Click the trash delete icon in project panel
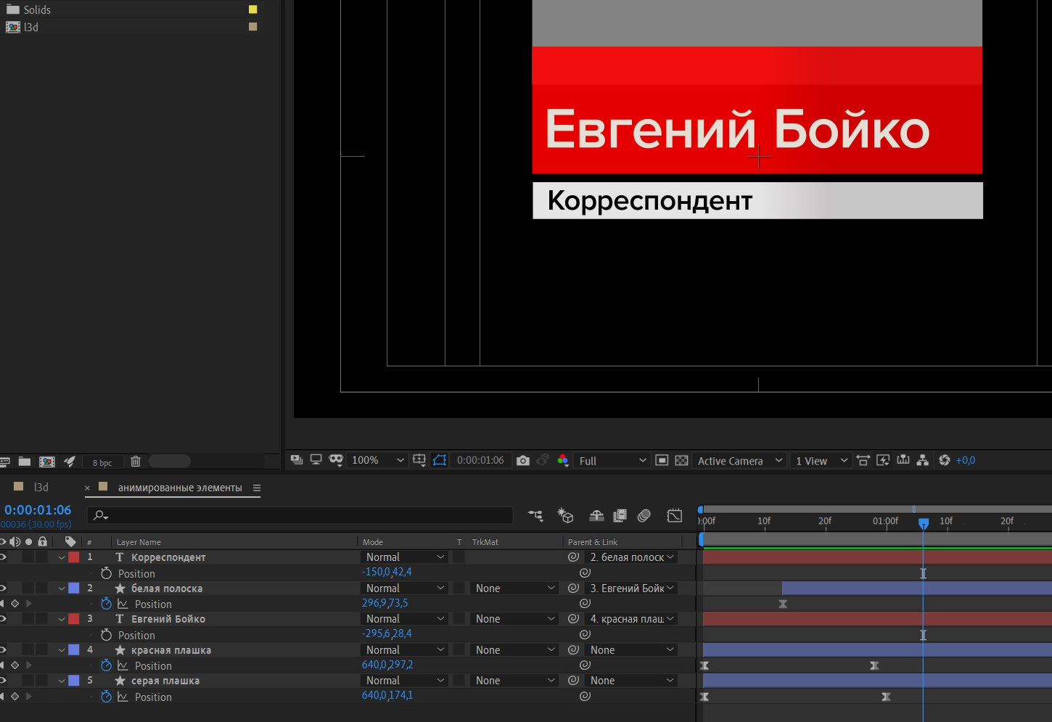The image size is (1052, 722). click(x=136, y=461)
